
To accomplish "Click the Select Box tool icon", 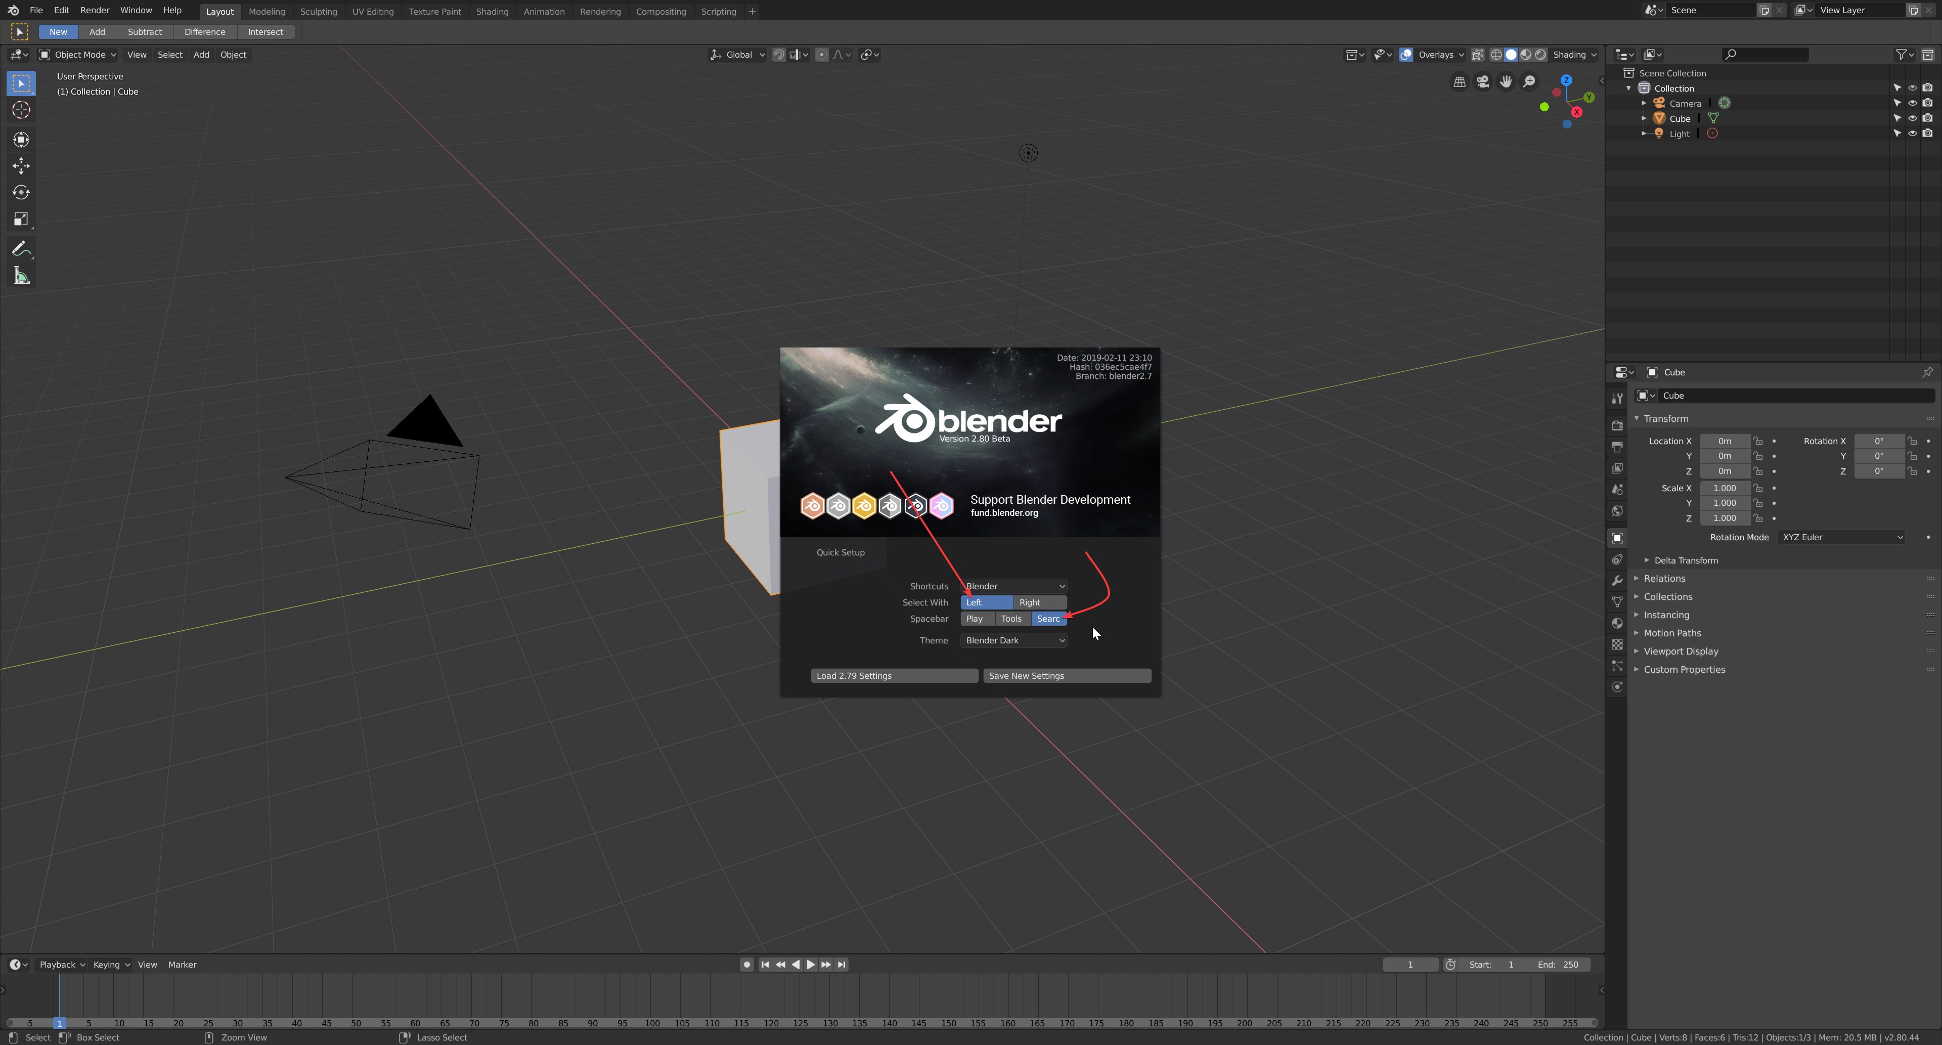I will (21, 83).
